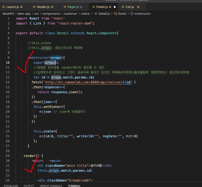Open the DEBUG CONSOLE panel tab
202x187 pixels.
(x=51, y=186)
